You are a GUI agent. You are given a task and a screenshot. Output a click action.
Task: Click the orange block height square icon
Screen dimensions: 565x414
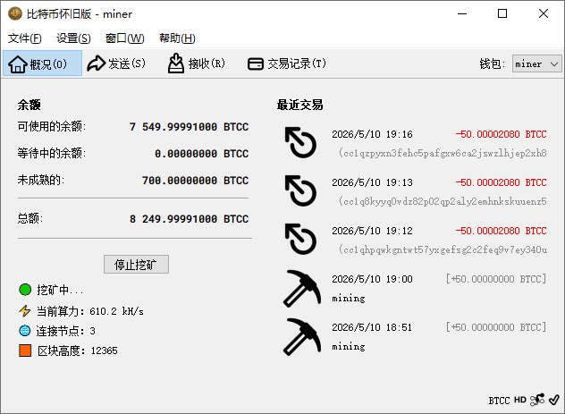coord(25,351)
